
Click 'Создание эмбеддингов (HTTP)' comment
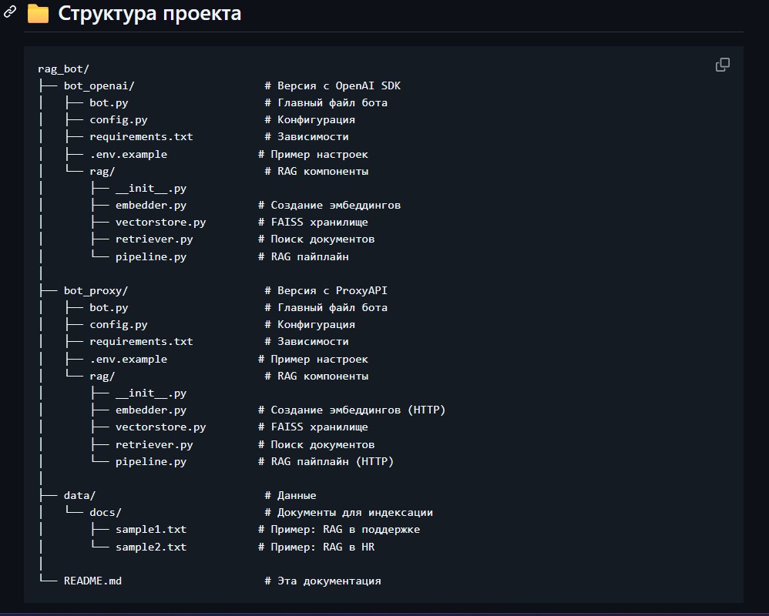click(358, 410)
